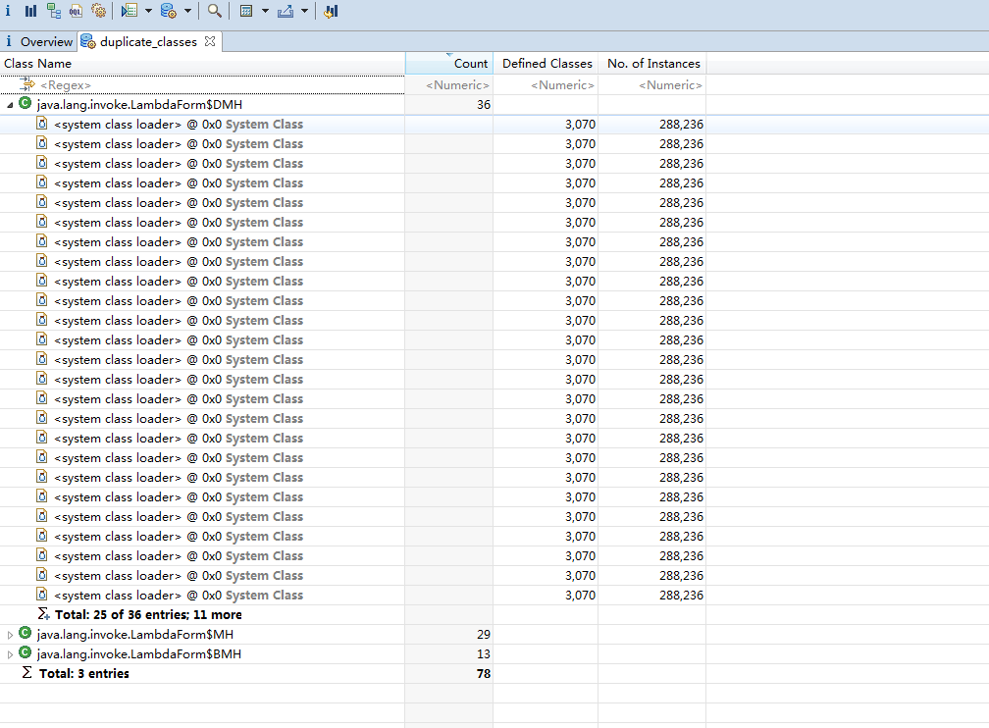Click the LambdaForm$MH class icon
Viewport: 989px width, 728px height.
[x=26, y=633]
